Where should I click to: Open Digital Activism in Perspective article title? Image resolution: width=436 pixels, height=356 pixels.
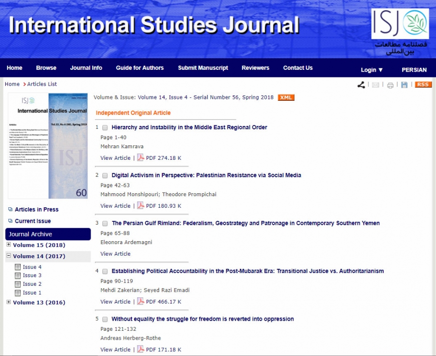(206, 175)
